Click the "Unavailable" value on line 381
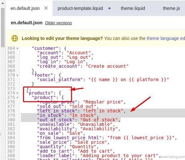 point(95,125)
